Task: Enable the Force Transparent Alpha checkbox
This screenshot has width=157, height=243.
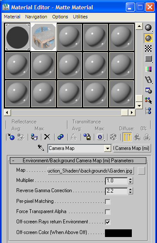Action: pyautogui.click(x=108, y=212)
